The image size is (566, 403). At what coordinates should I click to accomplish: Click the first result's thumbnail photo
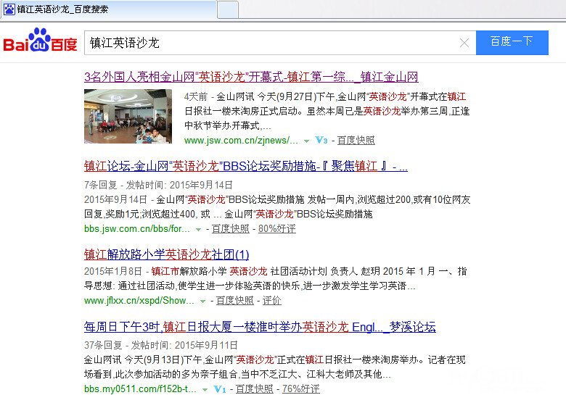[x=128, y=116]
